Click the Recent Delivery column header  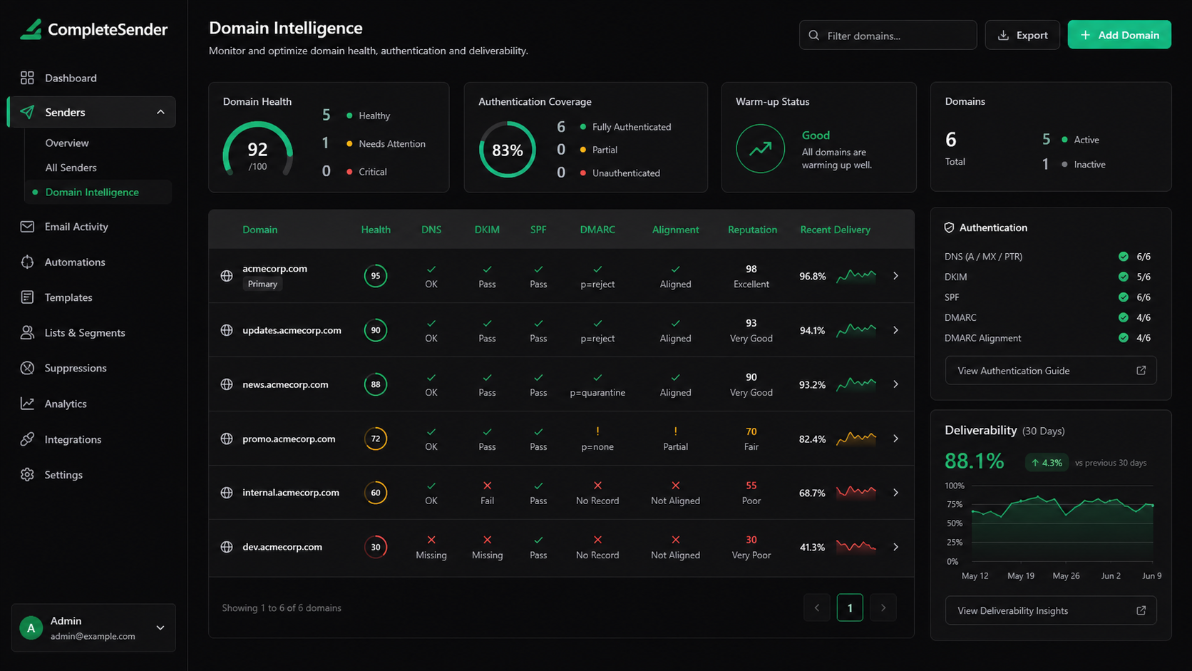pos(835,230)
